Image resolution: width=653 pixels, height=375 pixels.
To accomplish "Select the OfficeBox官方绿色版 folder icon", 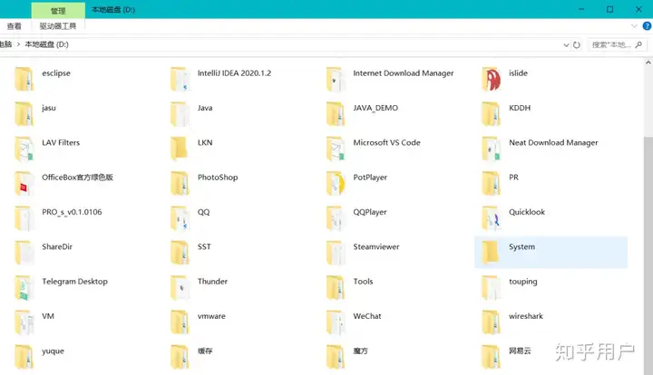I will point(24,183).
